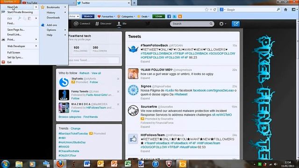Choose Email Link... menu entry
Viewport: 299px width, 168px height.
pyautogui.click(x=14, y=35)
